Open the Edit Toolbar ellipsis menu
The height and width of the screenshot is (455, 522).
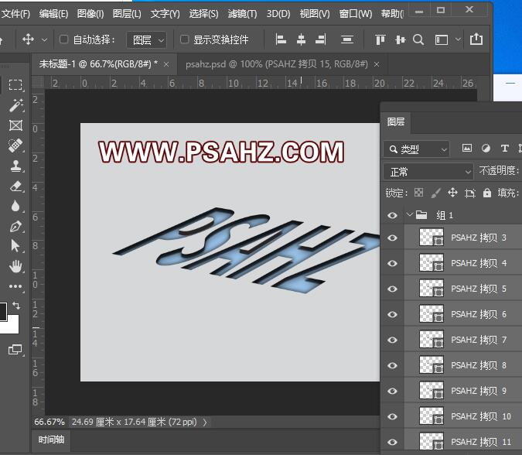tap(15, 286)
